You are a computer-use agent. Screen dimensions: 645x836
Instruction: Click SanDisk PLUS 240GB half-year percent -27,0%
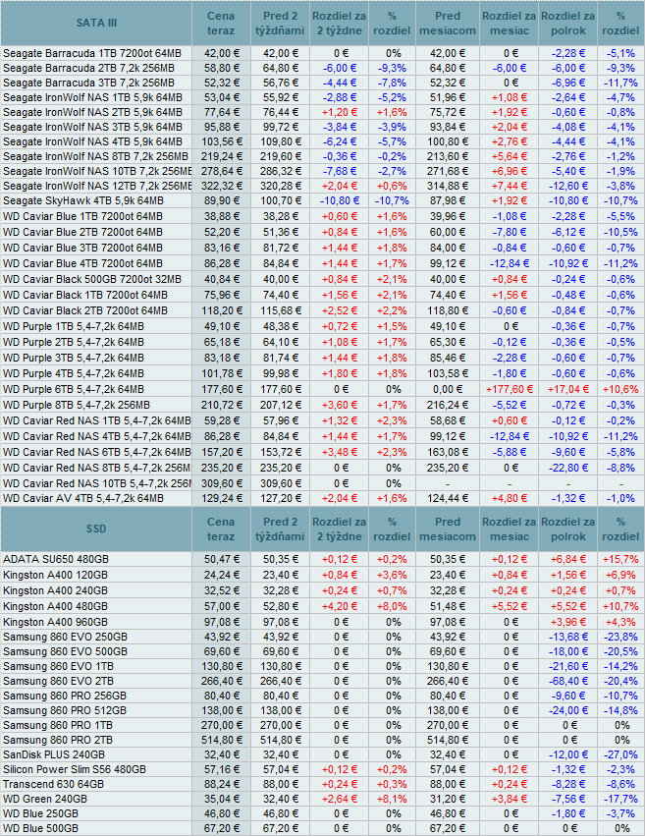coord(620,755)
